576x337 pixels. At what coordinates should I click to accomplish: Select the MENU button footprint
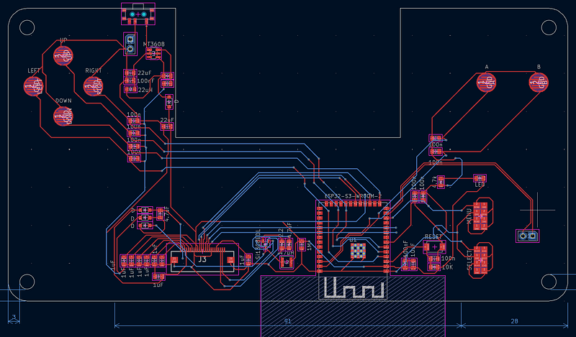pyautogui.click(x=480, y=216)
